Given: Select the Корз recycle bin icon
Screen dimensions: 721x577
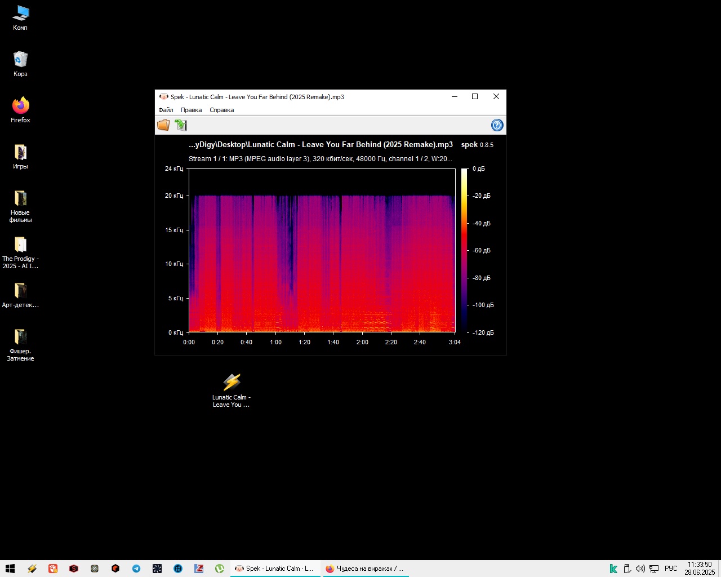Looking at the screenshot, I should tap(20, 64).
